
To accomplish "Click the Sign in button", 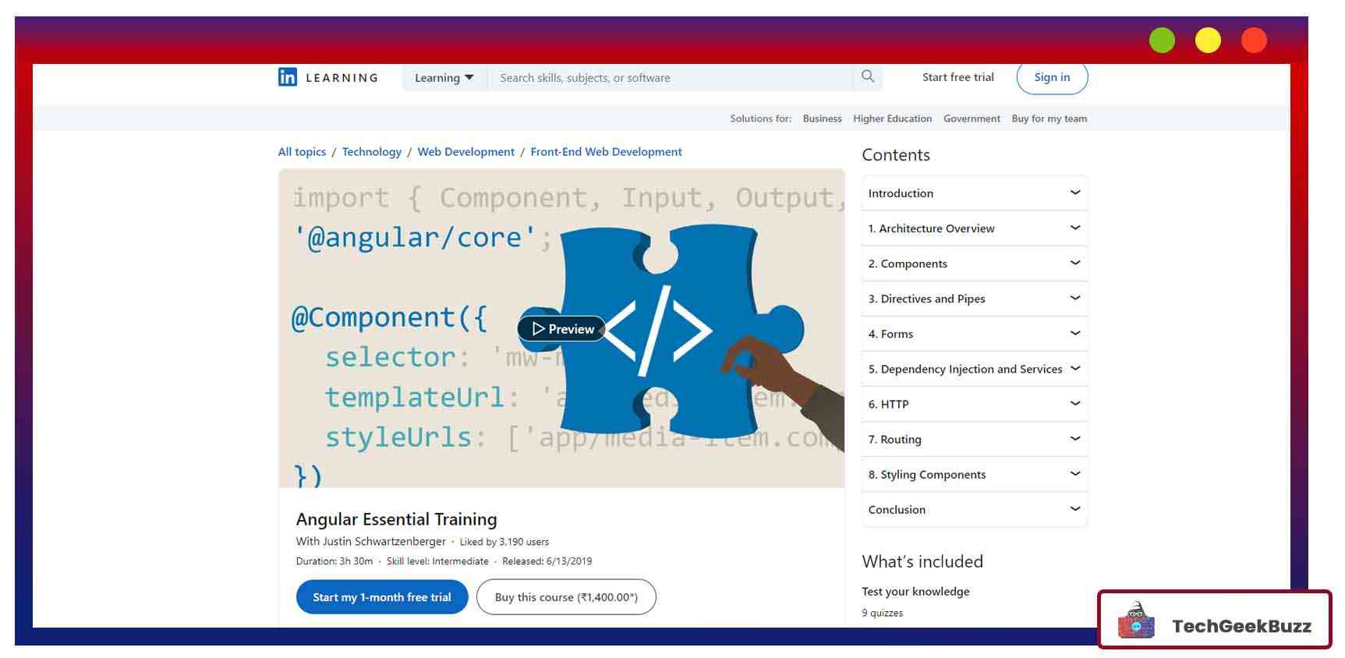I will pyautogui.click(x=1051, y=77).
